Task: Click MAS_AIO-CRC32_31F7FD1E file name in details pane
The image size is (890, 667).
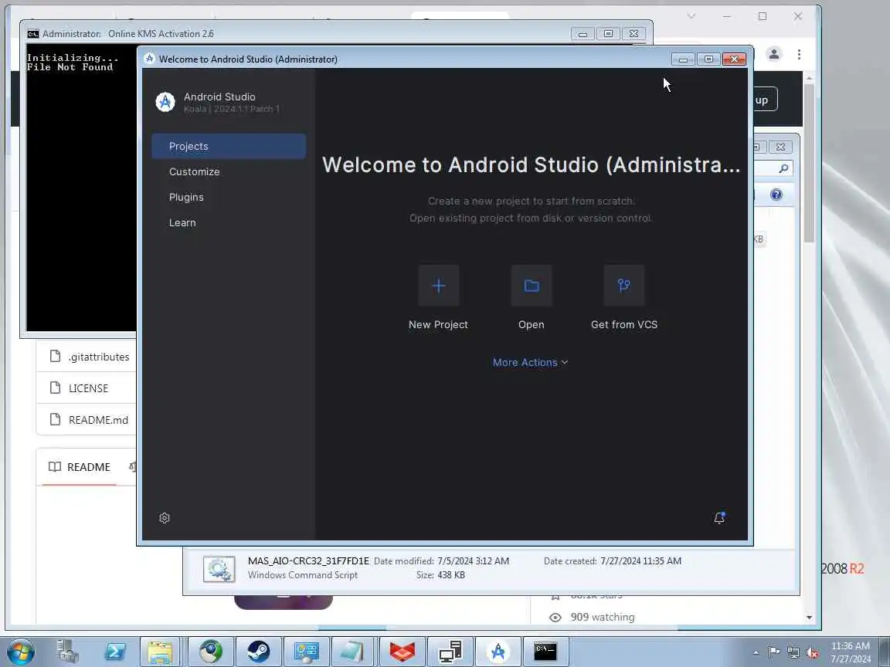Action: pyautogui.click(x=308, y=561)
